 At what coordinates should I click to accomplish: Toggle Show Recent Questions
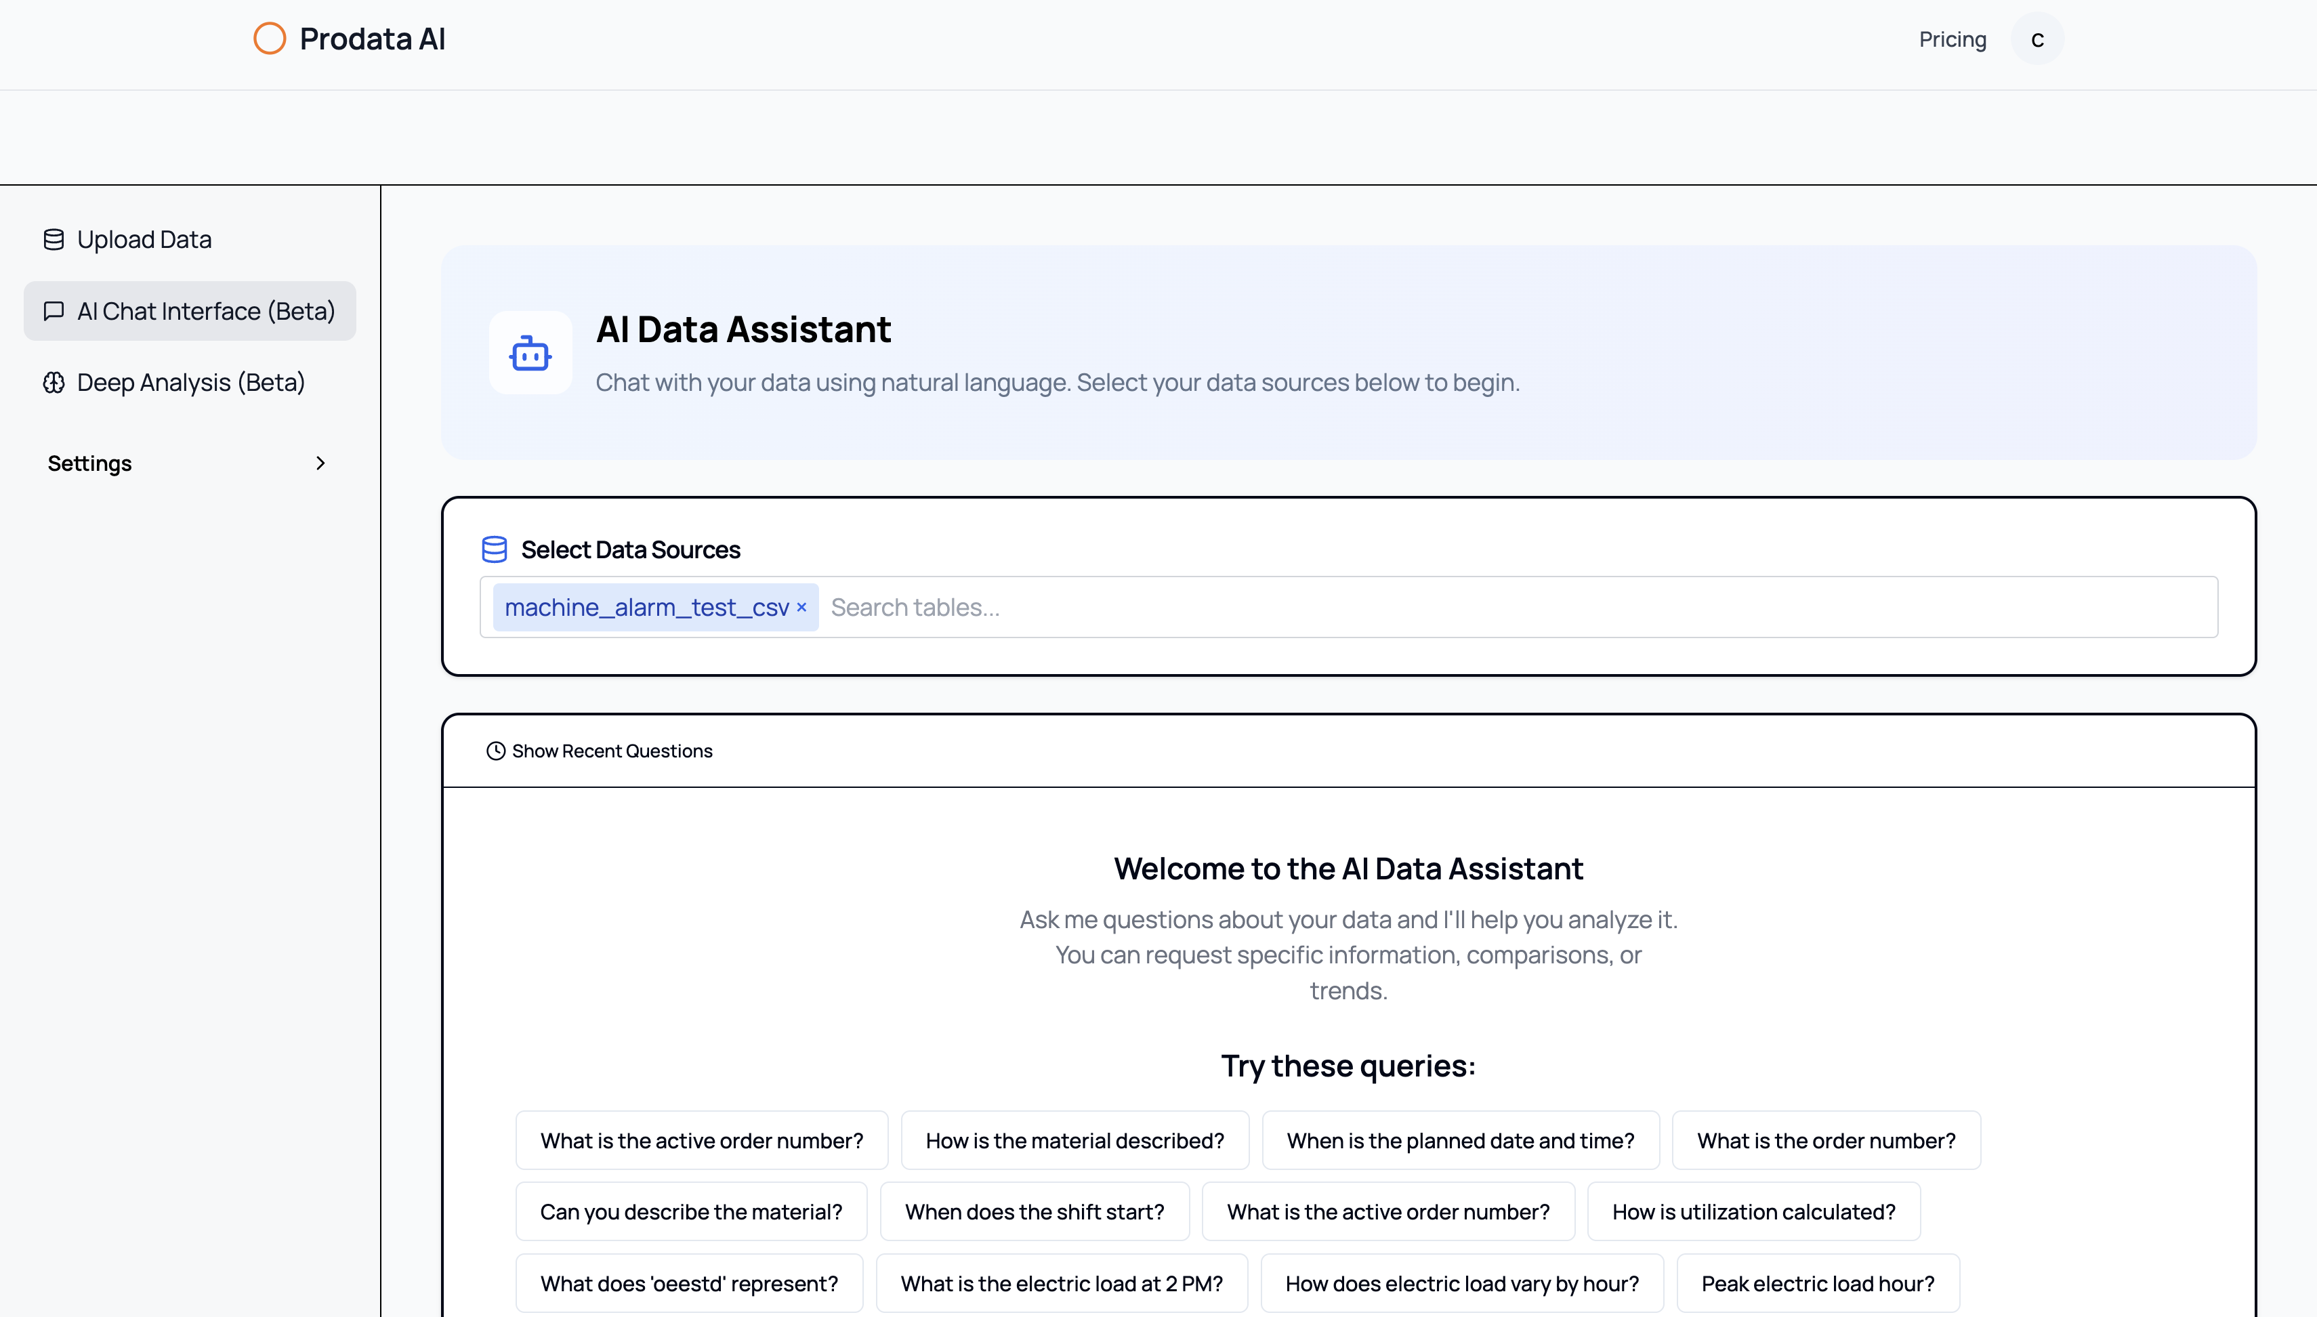click(611, 751)
